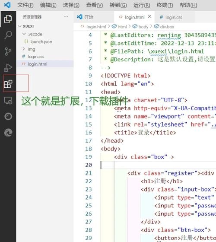Image resolution: width=216 pixels, height=242 pixels.
Task: Click <h1>注册</h1> code line
Action: click(162, 181)
